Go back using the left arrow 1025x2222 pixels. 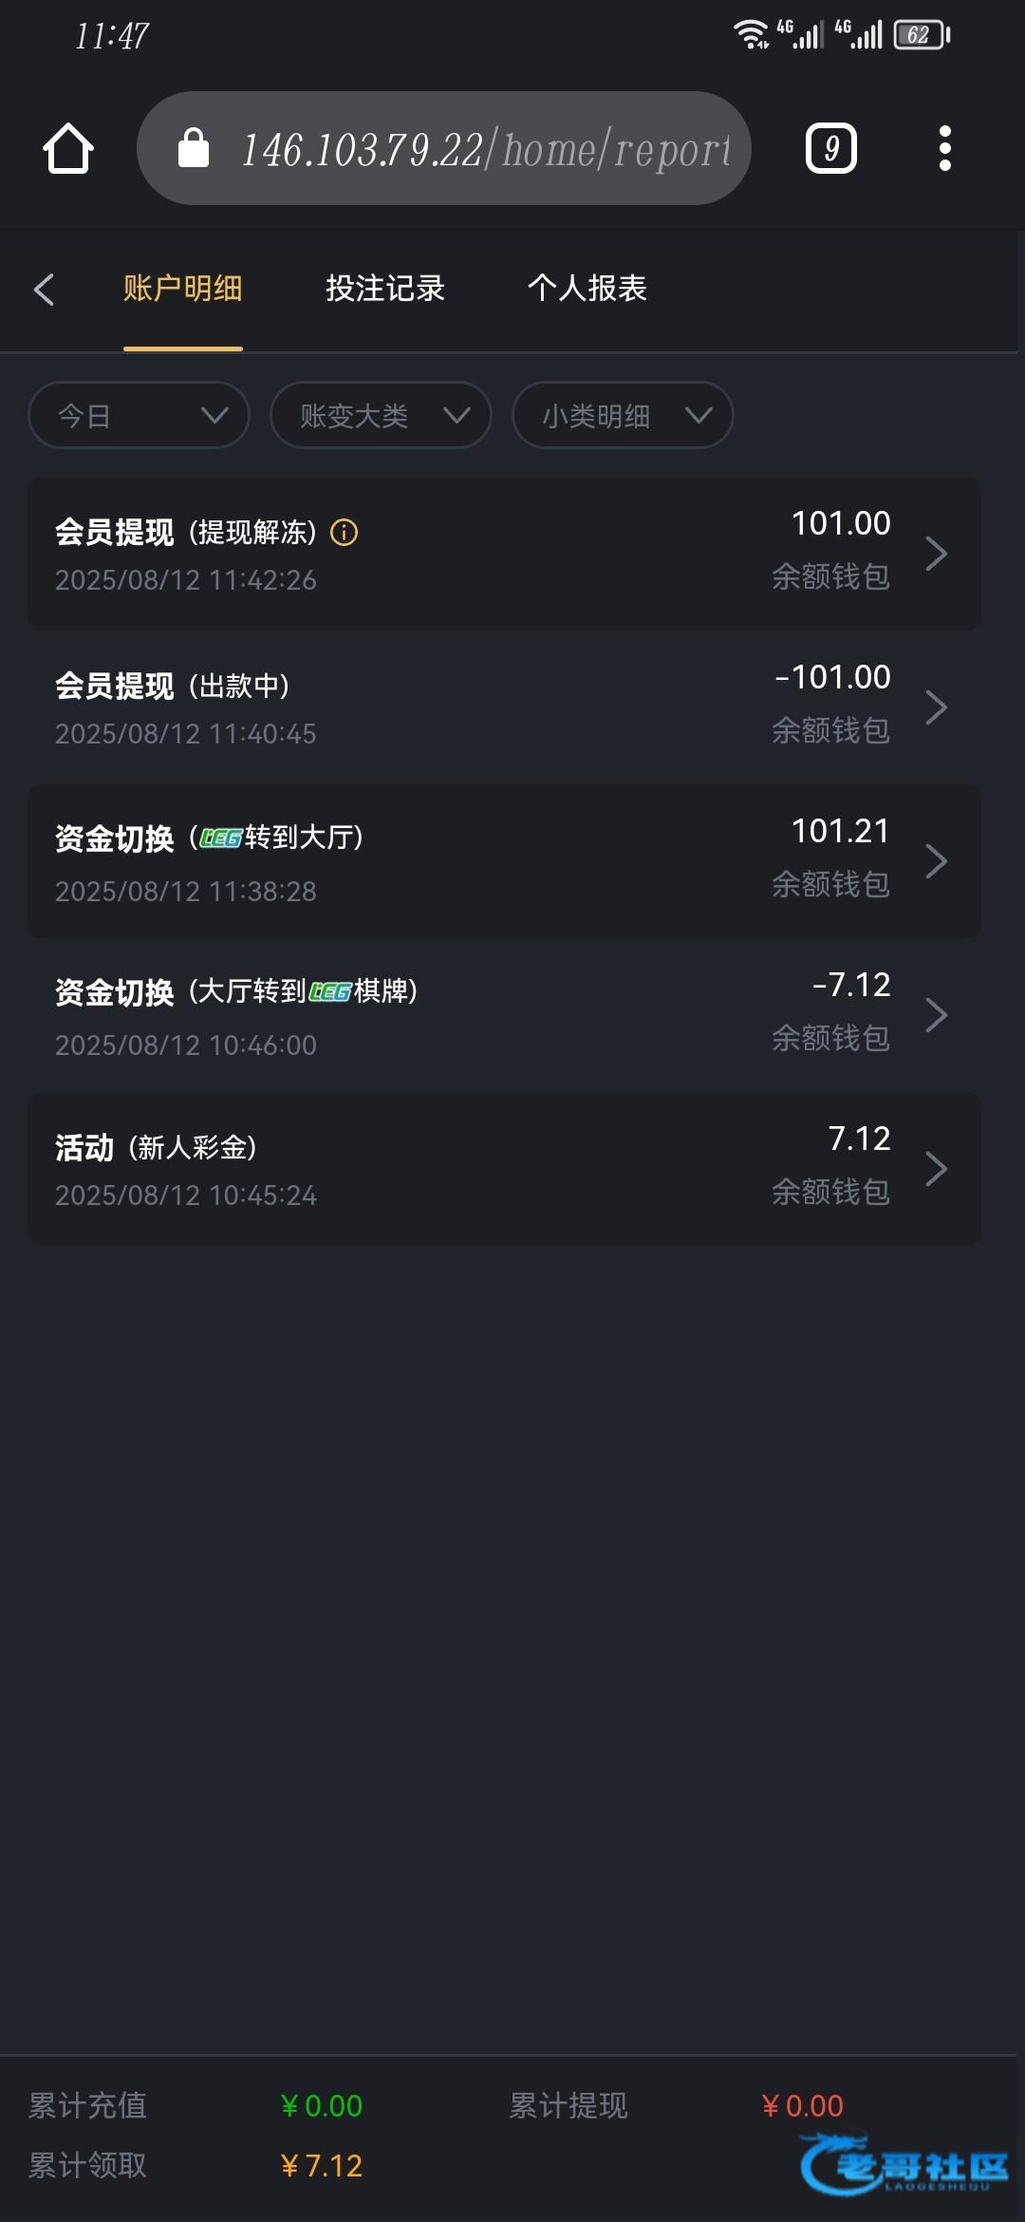(x=44, y=290)
